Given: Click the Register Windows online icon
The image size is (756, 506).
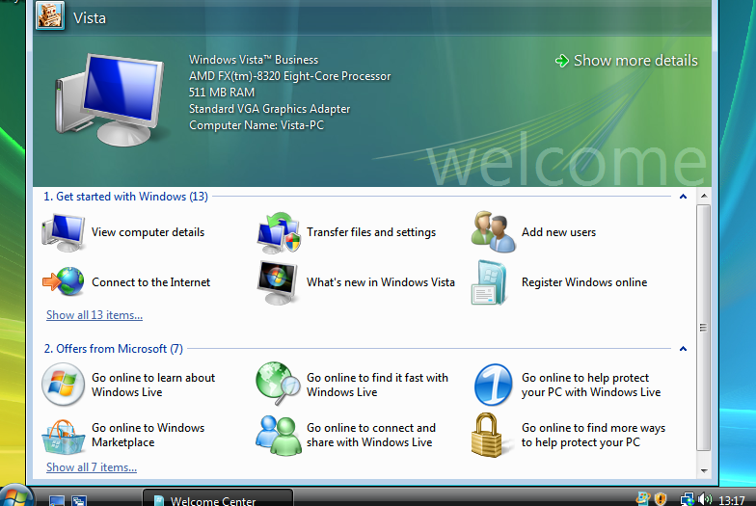Looking at the screenshot, I should (489, 283).
